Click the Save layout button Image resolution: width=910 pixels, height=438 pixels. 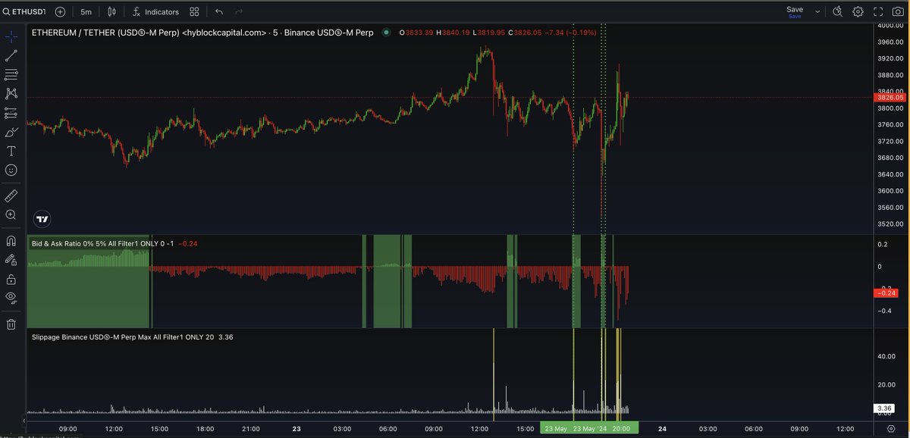click(x=795, y=12)
